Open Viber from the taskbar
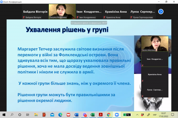The image size is (178, 118). point(85,115)
